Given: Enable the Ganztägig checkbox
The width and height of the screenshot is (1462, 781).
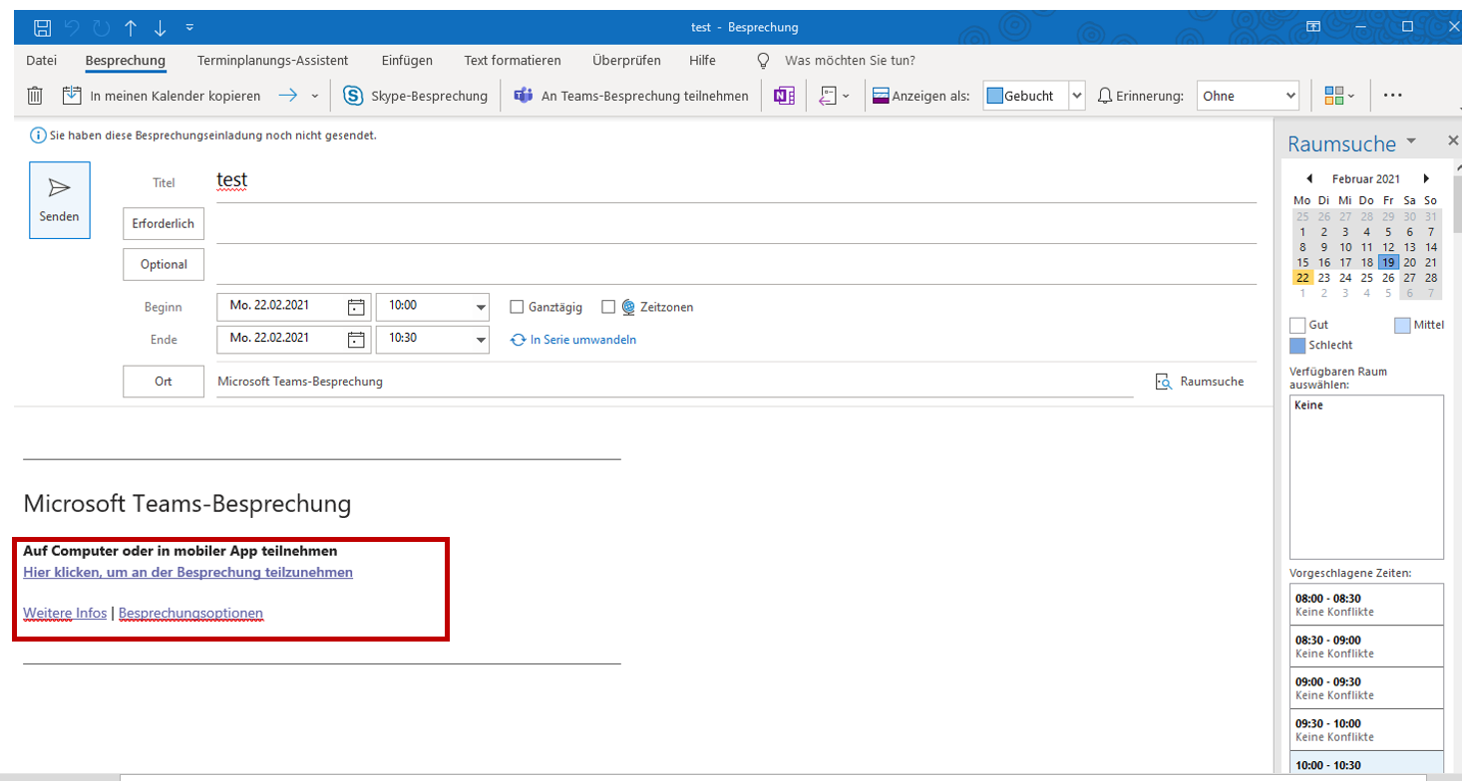Looking at the screenshot, I should coord(517,307).
